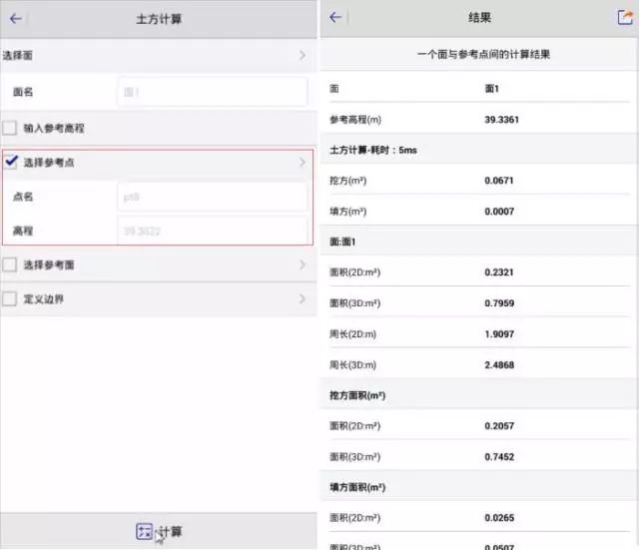This screenshot has width=639, height=550.
Task: Select the 周长(2D:m) value 1.9097
Action: pyautogui.click(x=499, y=334)
